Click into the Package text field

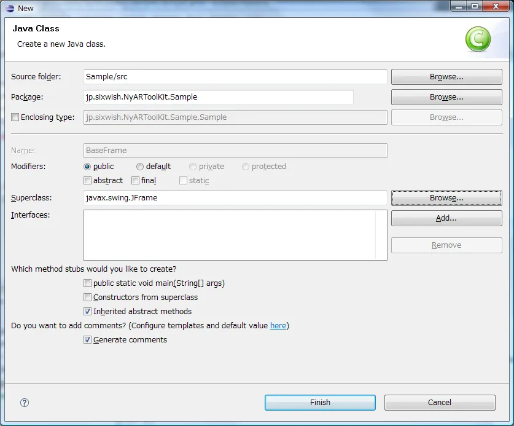(x=219, y=97)
